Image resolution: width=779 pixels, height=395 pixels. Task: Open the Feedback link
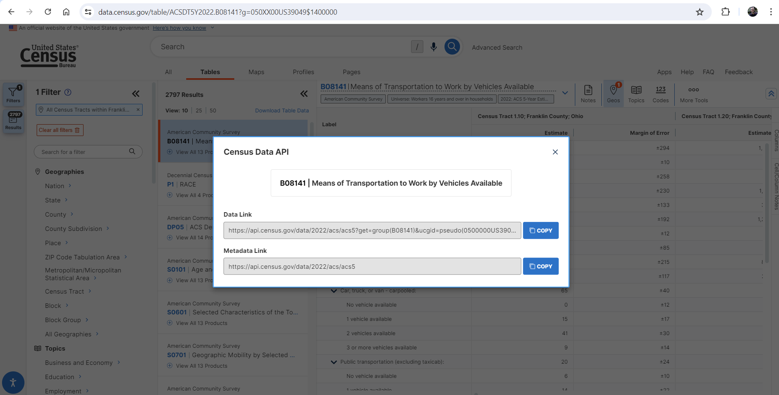[x=738, y=72]
